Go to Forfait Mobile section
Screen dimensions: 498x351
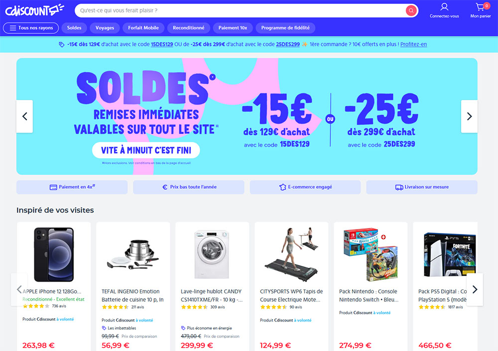(x=143, y=28)
